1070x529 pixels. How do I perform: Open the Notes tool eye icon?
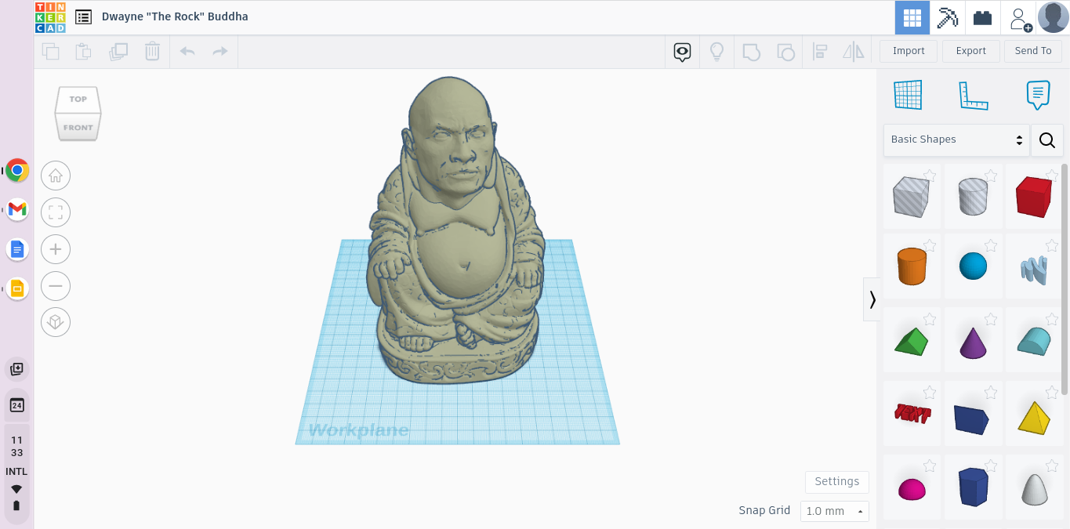682,53
